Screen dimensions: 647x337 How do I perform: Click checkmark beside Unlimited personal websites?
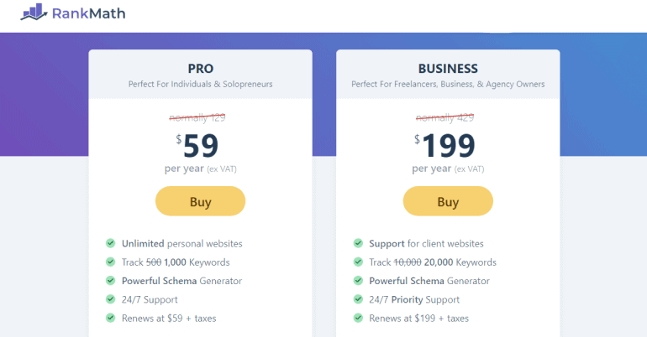coord(111,243)
